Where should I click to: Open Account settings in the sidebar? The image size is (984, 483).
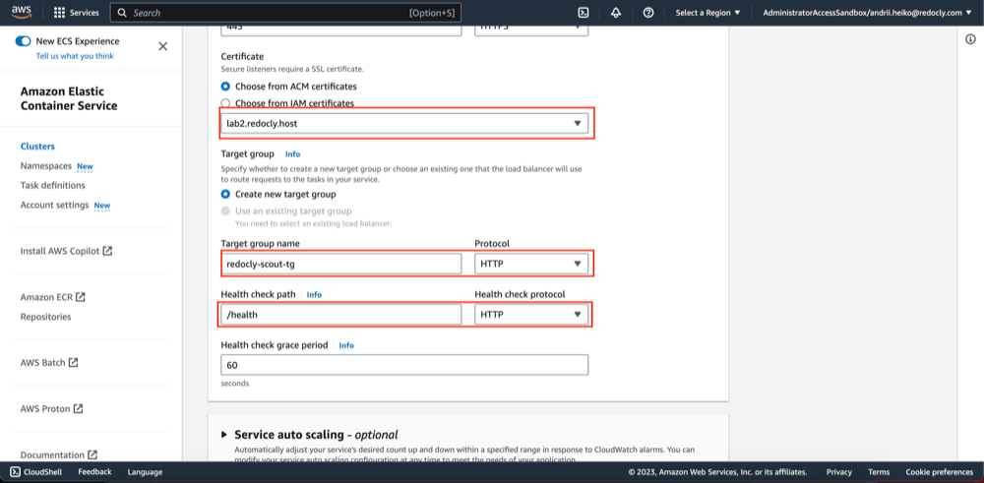point(54,206)
